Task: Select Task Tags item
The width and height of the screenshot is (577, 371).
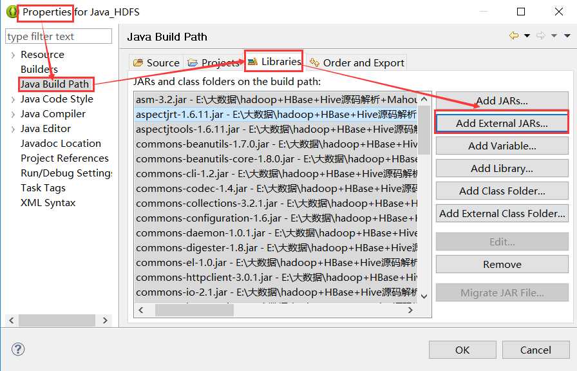Action: pyautogui.click(x=43, y=187)
